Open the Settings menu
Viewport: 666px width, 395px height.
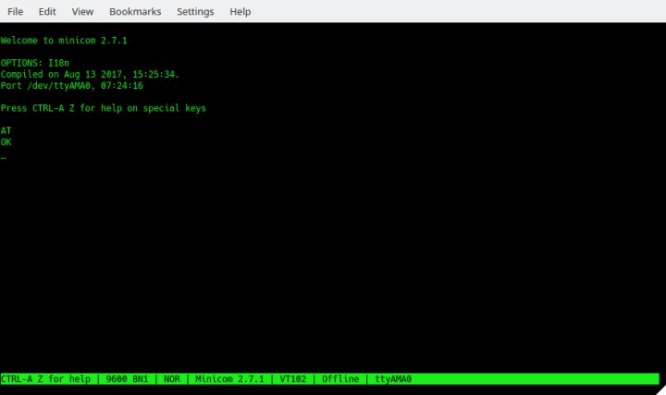(195, 11)
